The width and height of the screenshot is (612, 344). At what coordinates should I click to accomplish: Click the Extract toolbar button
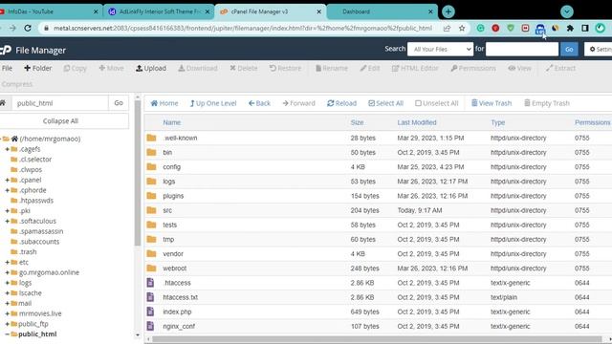coord(560,68)
